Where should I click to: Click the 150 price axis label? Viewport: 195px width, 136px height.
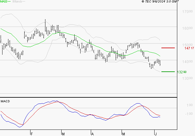pyautogui.click(x=188, y=45)
